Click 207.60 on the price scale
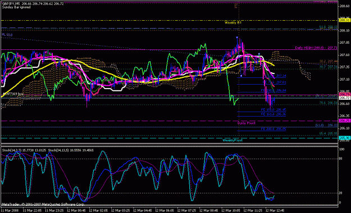 344,55
